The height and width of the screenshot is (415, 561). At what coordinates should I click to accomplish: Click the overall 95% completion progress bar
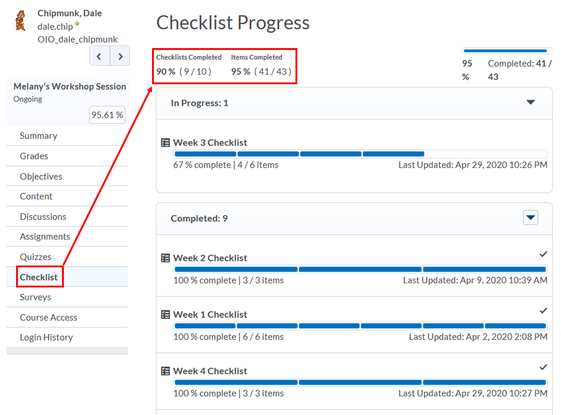click(x=506, y=50)
